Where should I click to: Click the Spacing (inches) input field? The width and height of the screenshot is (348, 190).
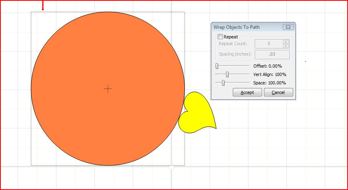point(272,54)
